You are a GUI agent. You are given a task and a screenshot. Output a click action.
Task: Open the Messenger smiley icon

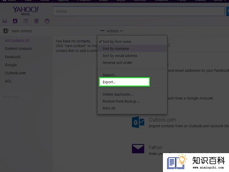47,21
